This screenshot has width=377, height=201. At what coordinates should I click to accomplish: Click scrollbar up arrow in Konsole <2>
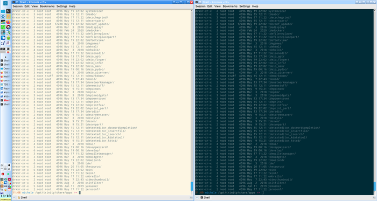pos(192,11)
